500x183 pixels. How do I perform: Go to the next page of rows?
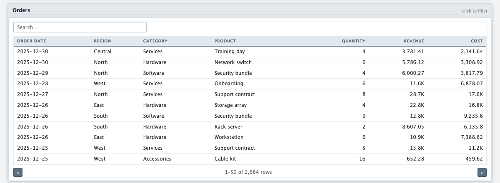pos(482,172)
